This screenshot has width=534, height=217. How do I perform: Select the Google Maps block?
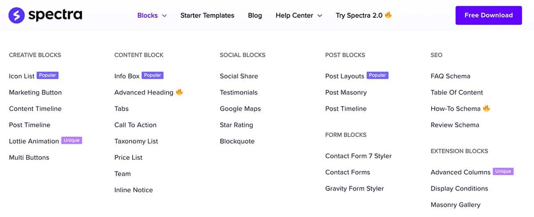coord(240,108)
